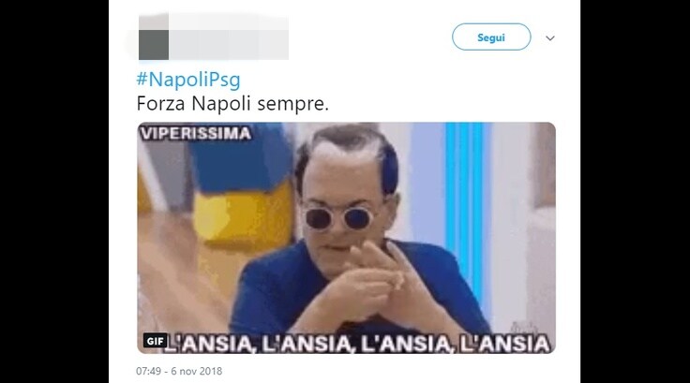Click the light blue vertical stripe in GIF

[464, 211]
